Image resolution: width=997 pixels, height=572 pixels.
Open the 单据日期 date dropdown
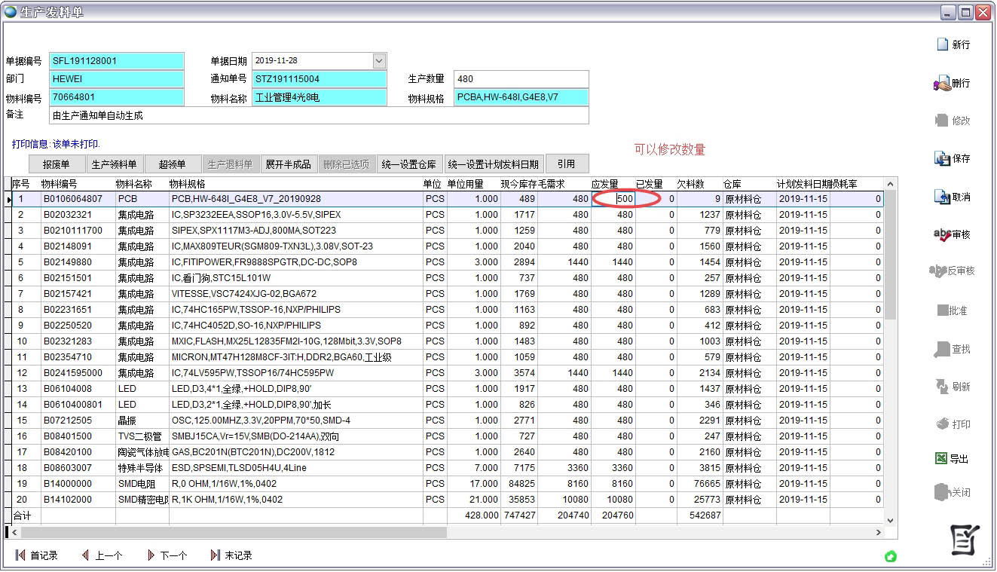point(379,61)
